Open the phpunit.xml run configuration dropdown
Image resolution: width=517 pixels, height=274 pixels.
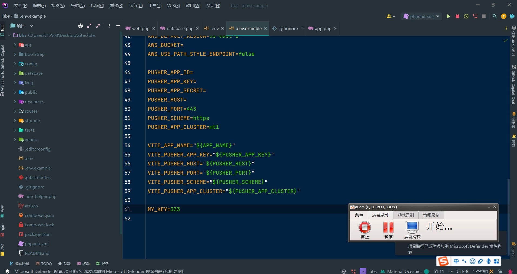[421, 16]
